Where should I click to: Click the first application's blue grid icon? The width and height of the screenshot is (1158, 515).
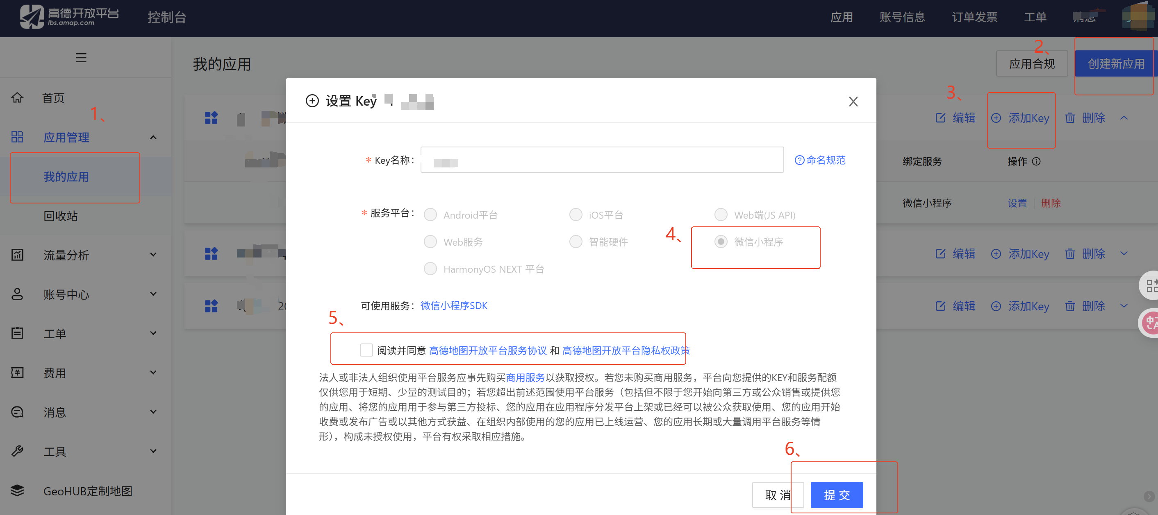[211, 117]
